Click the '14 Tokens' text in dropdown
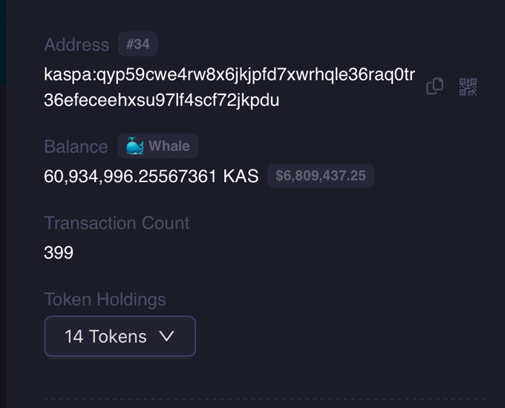This screenshot has width=505, height=408. (x=105, y=337)
